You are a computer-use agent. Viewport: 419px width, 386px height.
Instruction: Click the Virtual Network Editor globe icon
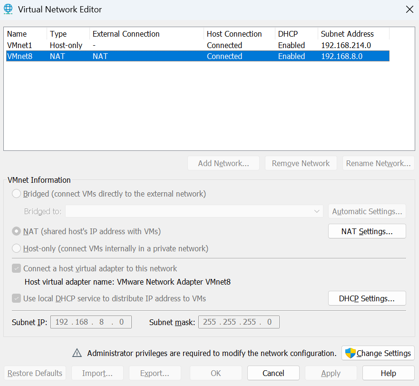(8, 9)
